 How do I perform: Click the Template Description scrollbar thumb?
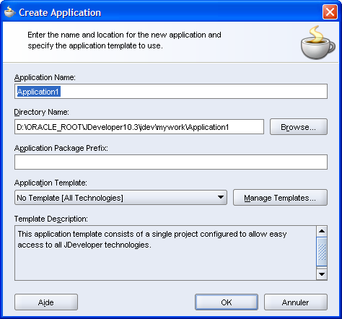pyautogui.click(x=322, y=252)
